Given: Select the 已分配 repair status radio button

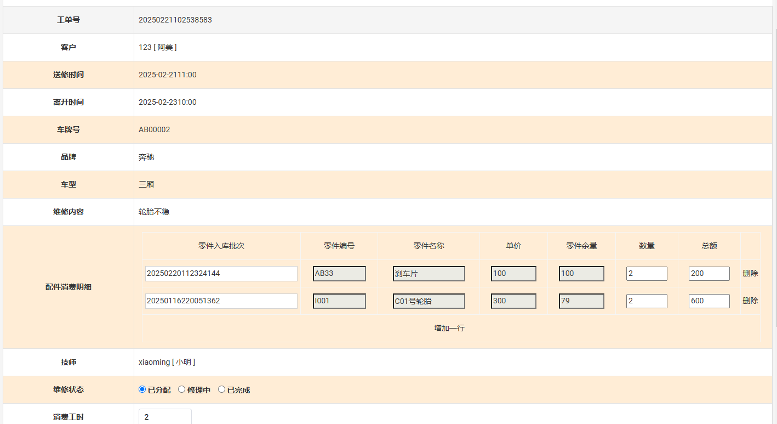Looking at the screenshot, I should coord(142,389).
